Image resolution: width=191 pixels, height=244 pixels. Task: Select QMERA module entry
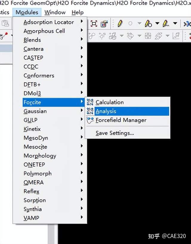coord(53,182)
